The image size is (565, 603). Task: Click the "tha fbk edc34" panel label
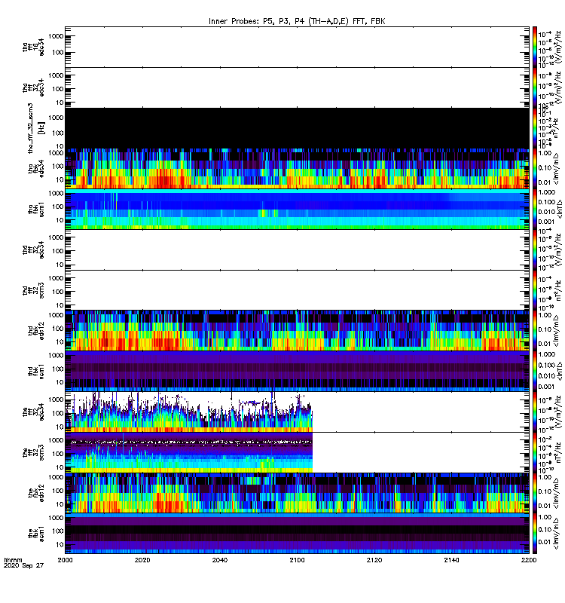point(35,169)
